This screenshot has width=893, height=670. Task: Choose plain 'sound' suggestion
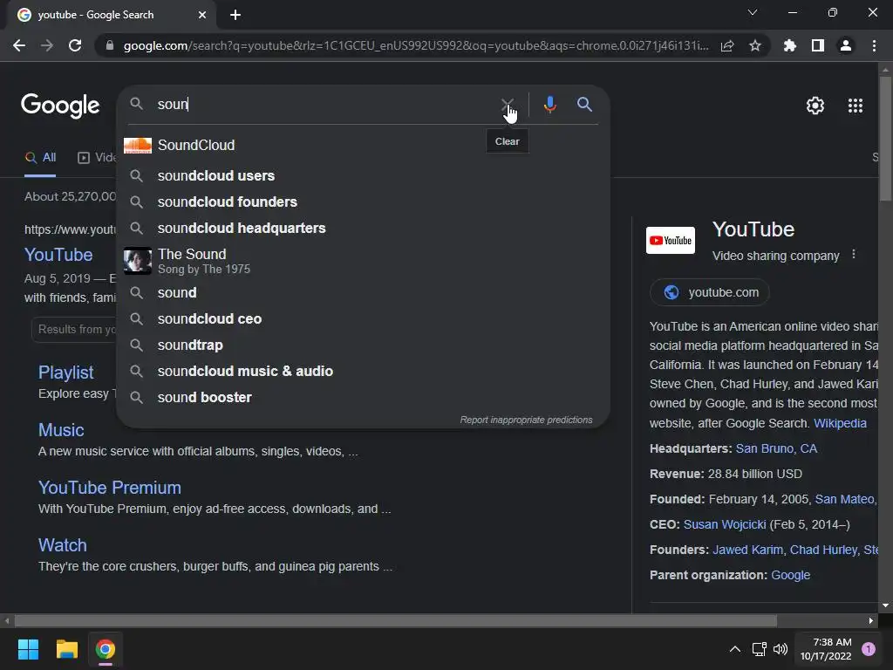tap(363, 293)
